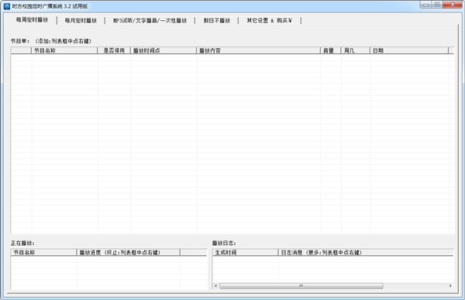465x300 pixels.
Task: Open the MP3试听/文字播音/一次性播放 tab
Action: click(x=150, y=20)
